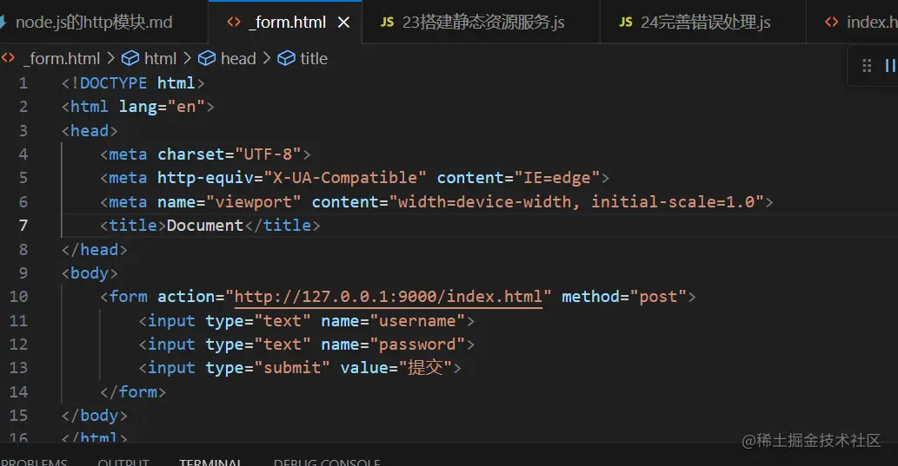Grab the debug toolbar drag handle
This screenshot has height=466, width=898.
(x=867, y=66)
